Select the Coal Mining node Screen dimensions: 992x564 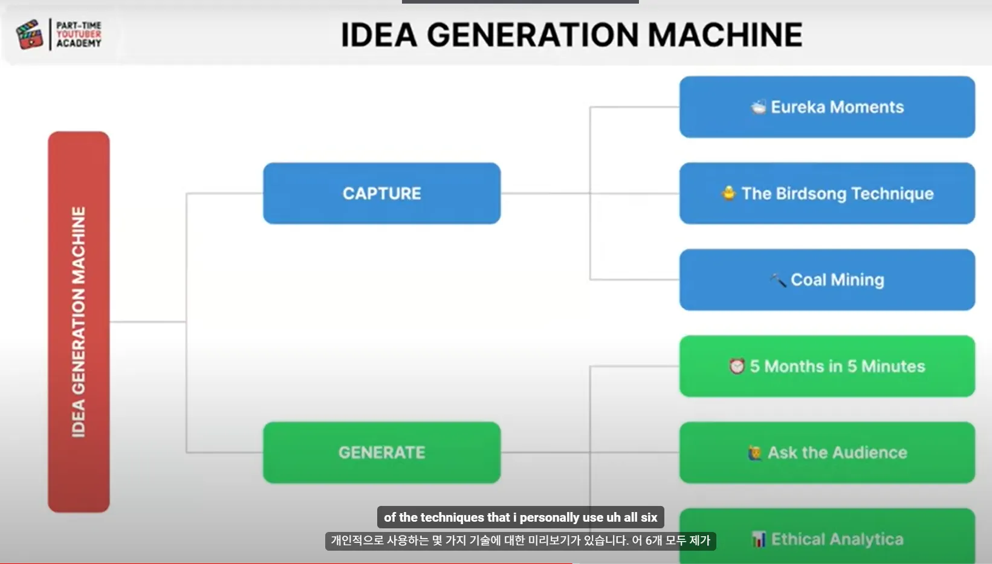coord(827,280)
